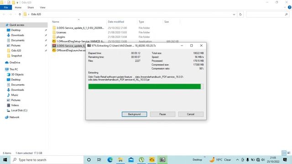Screen dimensions: 292x164
Task: Open the File ribbon tab
Action: pos(6,7)
